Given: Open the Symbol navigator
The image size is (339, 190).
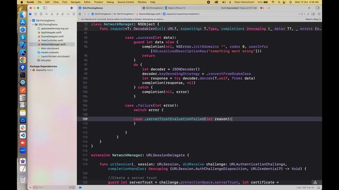Looking at the screenshot, I should coord(41,14).
